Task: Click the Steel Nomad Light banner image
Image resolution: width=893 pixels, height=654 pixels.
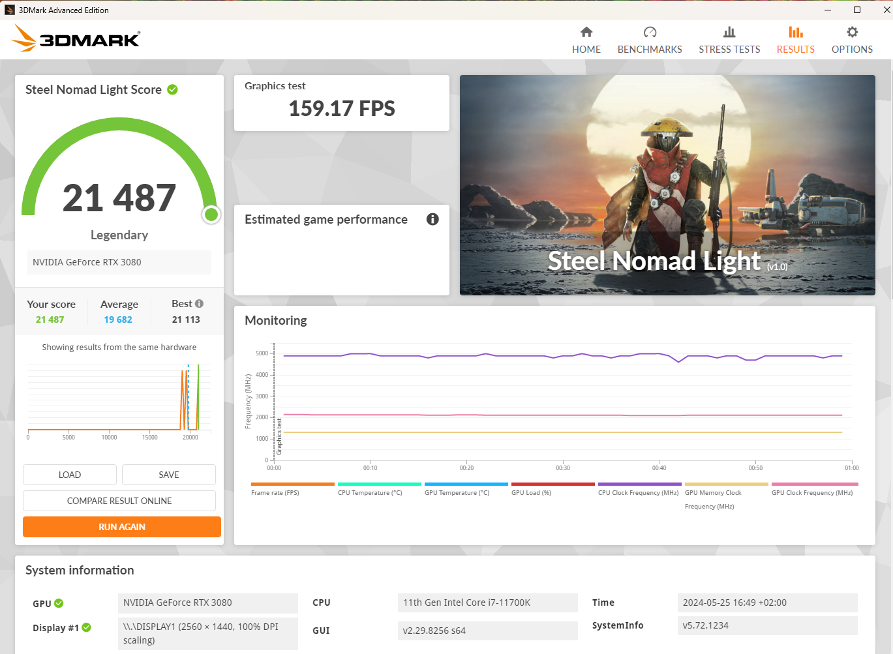Action: pyautogui.click(x=667, y=185)
